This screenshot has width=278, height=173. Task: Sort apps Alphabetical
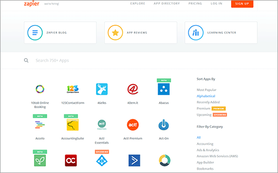pos(206,96)
